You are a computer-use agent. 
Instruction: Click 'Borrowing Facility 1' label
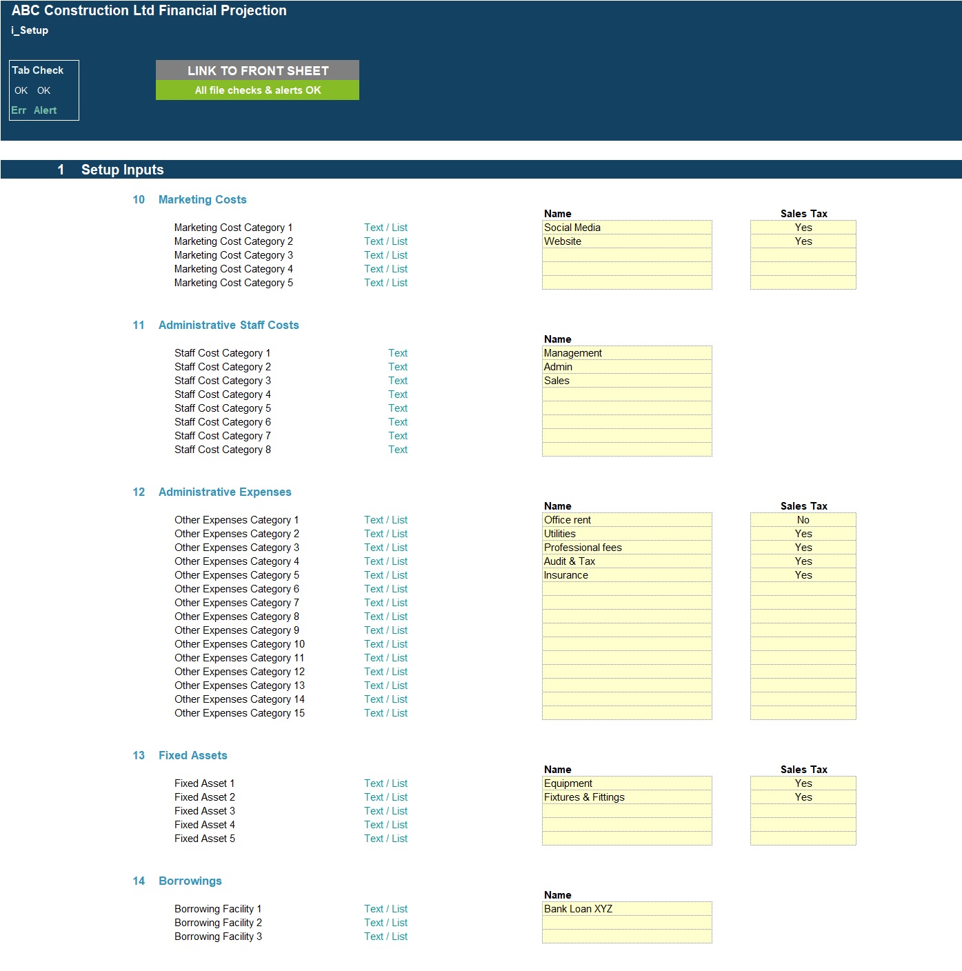(218, 909)
